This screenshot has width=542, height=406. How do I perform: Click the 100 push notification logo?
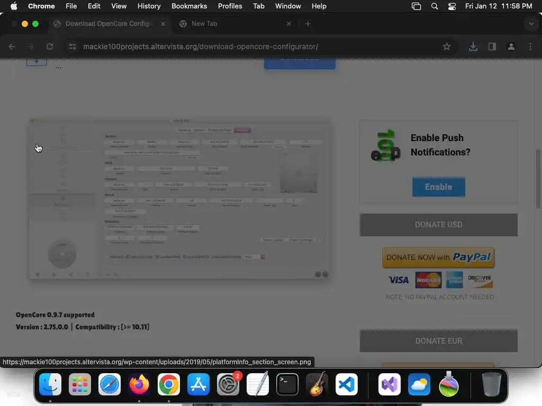click(386, 145)
